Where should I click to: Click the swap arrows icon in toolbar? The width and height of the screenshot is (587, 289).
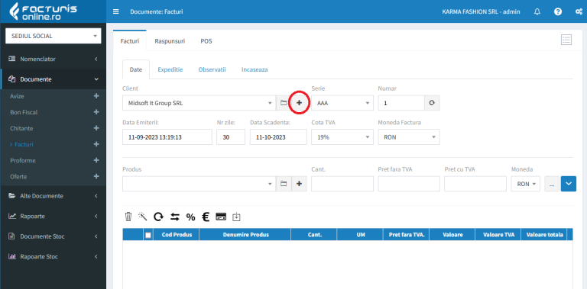pyautogui.click(x=175, y=217)
